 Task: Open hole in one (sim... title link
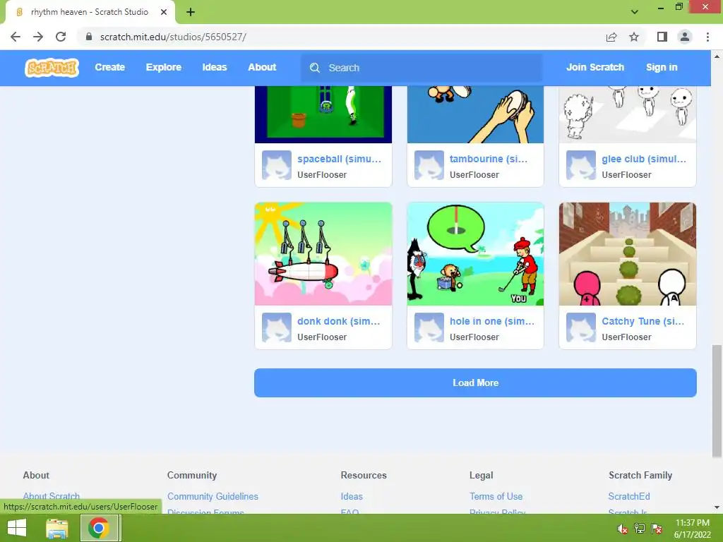492,321
